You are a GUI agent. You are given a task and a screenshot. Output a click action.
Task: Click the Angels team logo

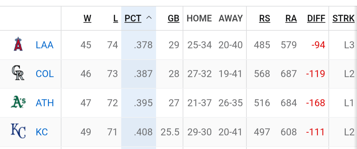18,44
